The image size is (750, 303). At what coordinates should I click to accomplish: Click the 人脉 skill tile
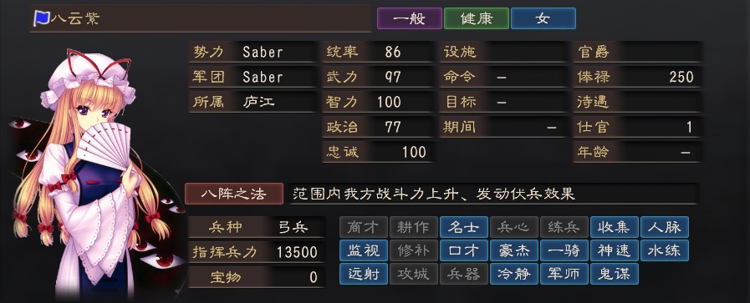(x=665, y=227)
